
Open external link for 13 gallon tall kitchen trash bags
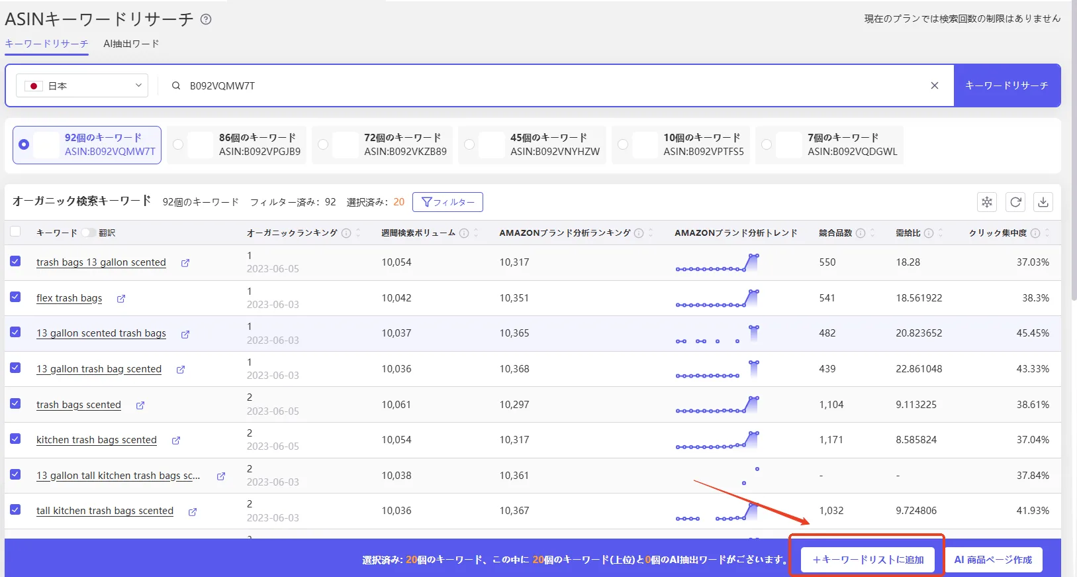[221, 476]
